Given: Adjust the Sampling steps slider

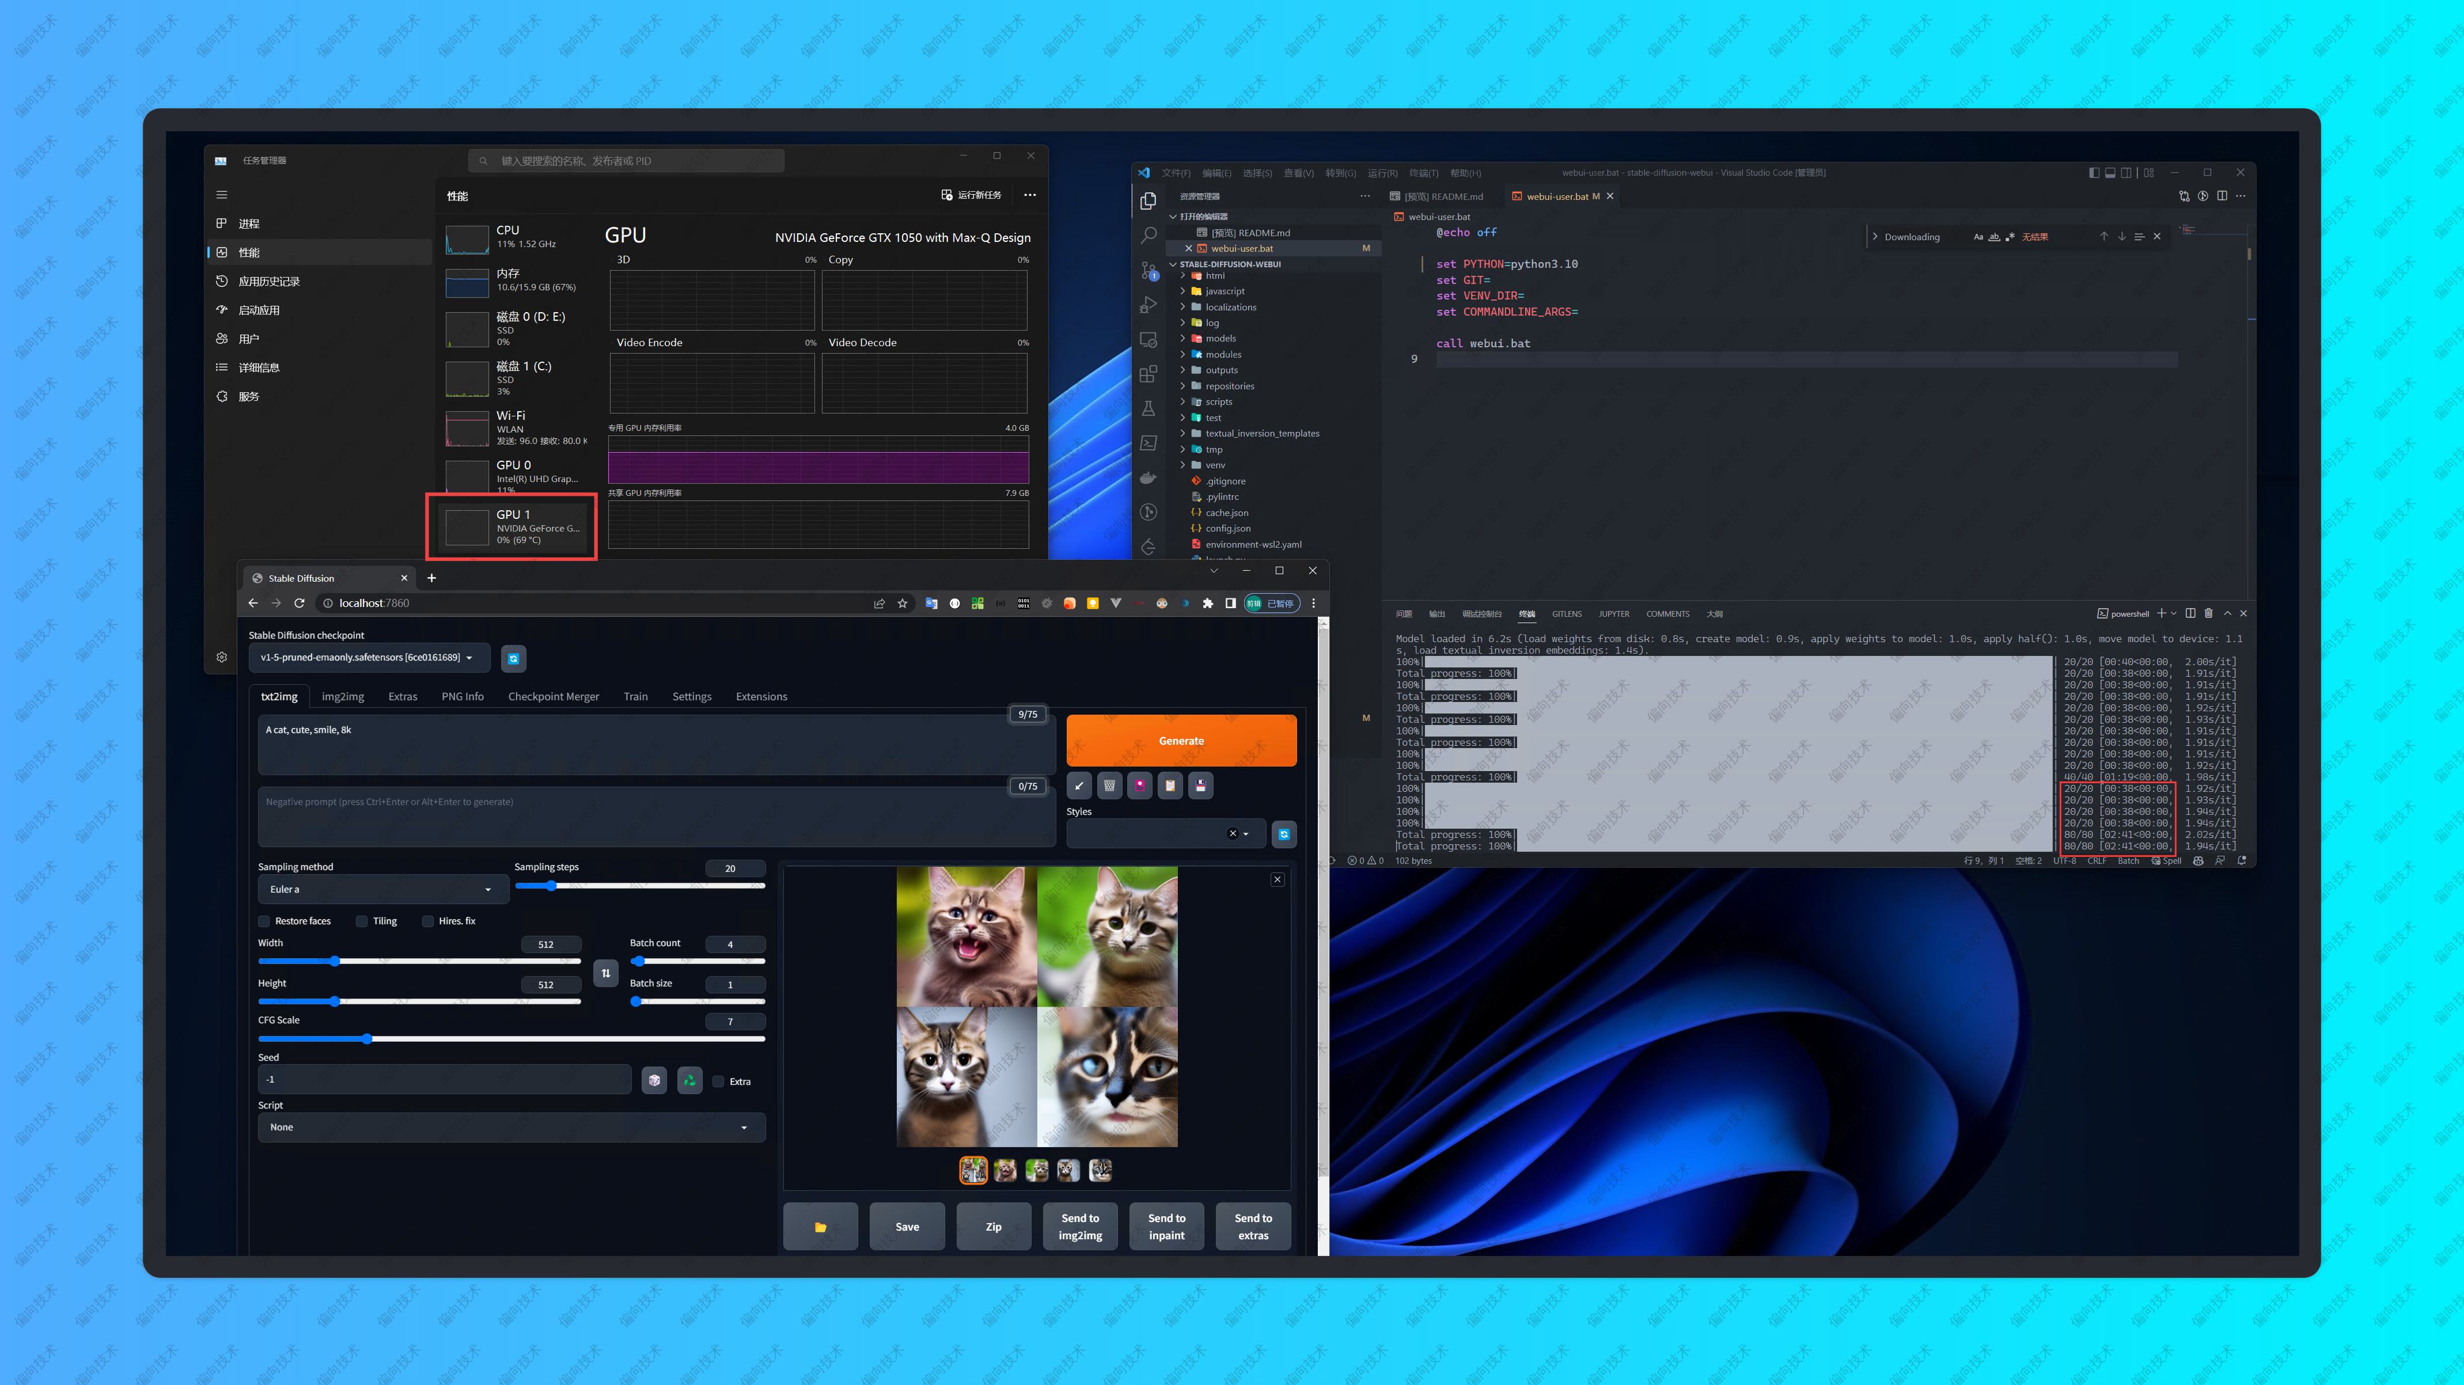Looking at the screenshot, I should pyautogui.click(x=640, y=886).
